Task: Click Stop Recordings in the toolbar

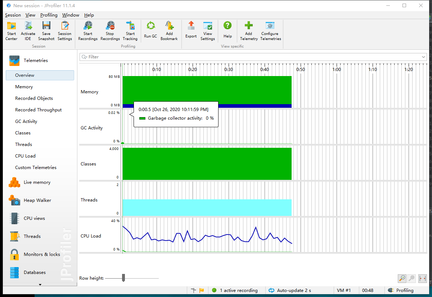Action: click(110, 31)
